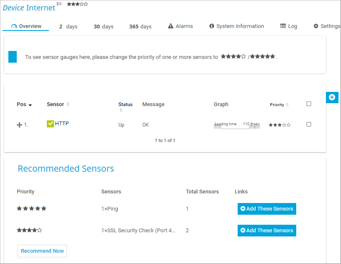Switch to the 30 days tab

tap(103, 27)
